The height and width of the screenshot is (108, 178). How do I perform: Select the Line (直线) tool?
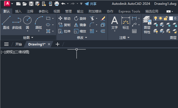point(6,23)
